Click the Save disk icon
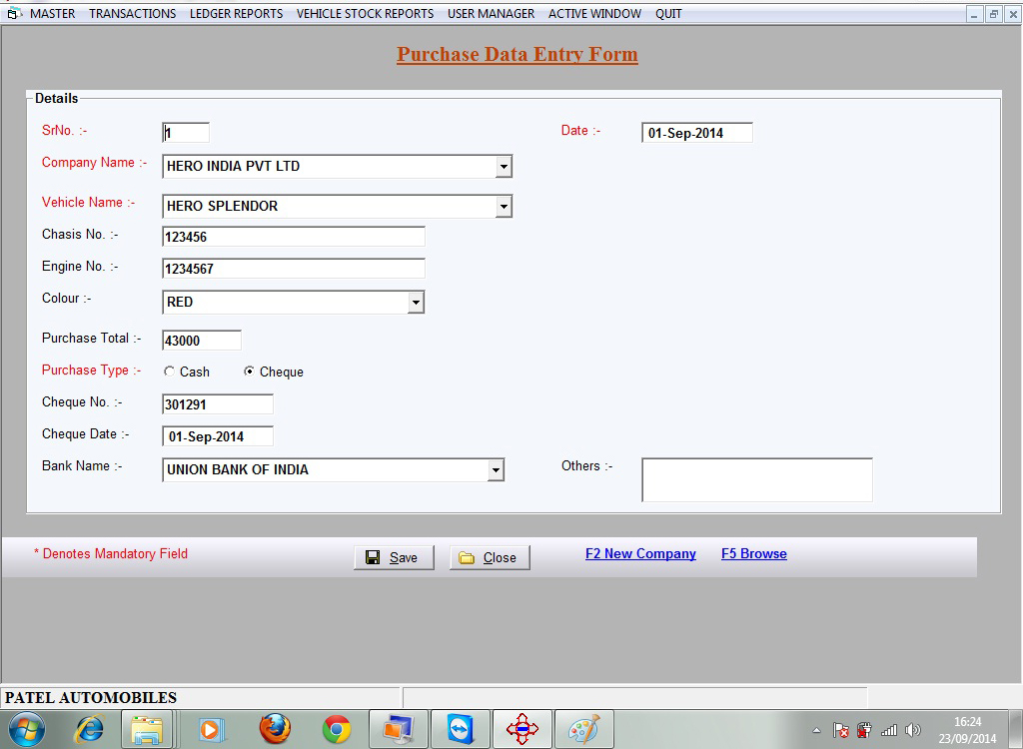Image resolution: width=1023 pixels, height=749 pixels. click(x=375, y=557)
